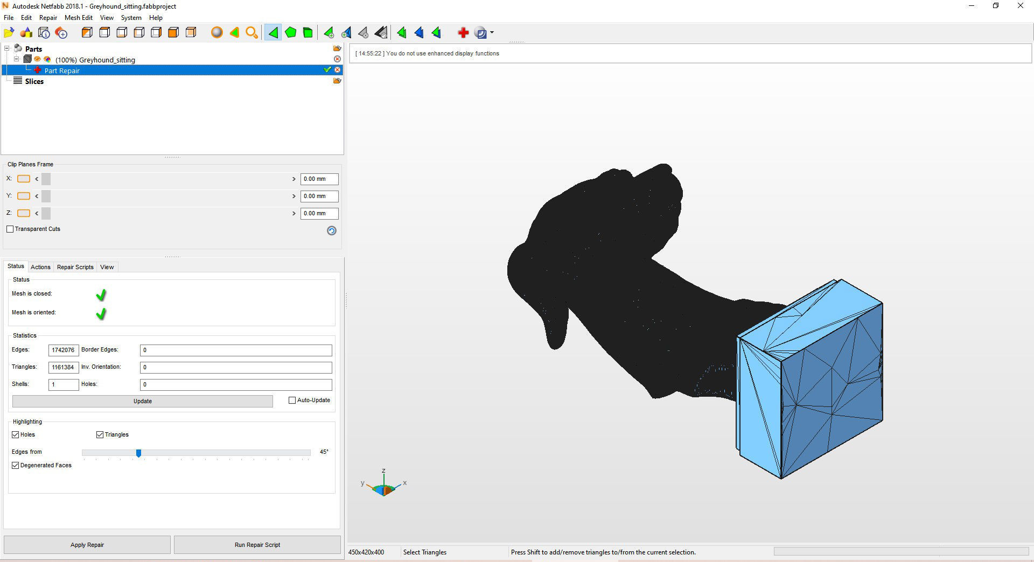Cancel Part Repair with its red x icon
The height and width of the screenshot is (562, 1034).
[337, 70]
